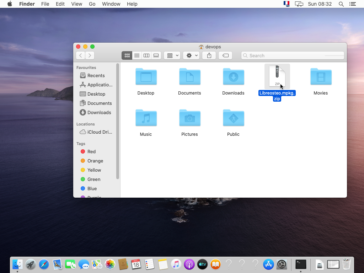This screenshot has width=364, height=273.
Task: Open the Trash in the Dock
Action: (346, 264)
